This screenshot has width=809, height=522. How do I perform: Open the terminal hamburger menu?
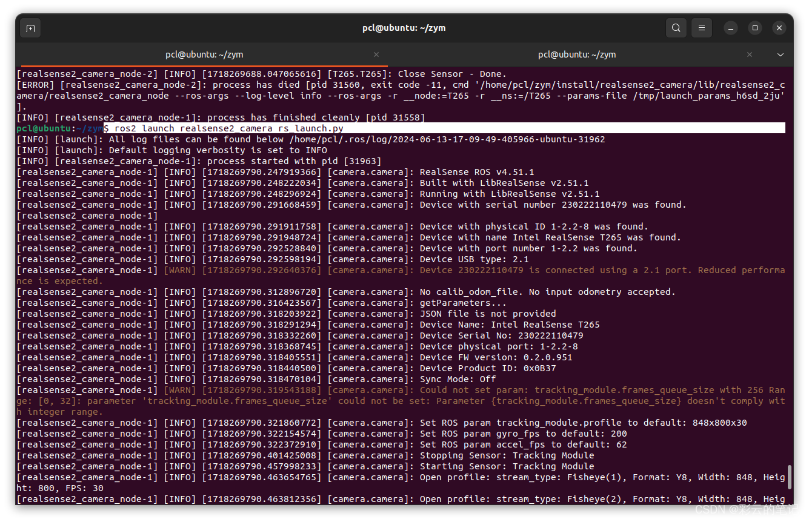[702, 28]
